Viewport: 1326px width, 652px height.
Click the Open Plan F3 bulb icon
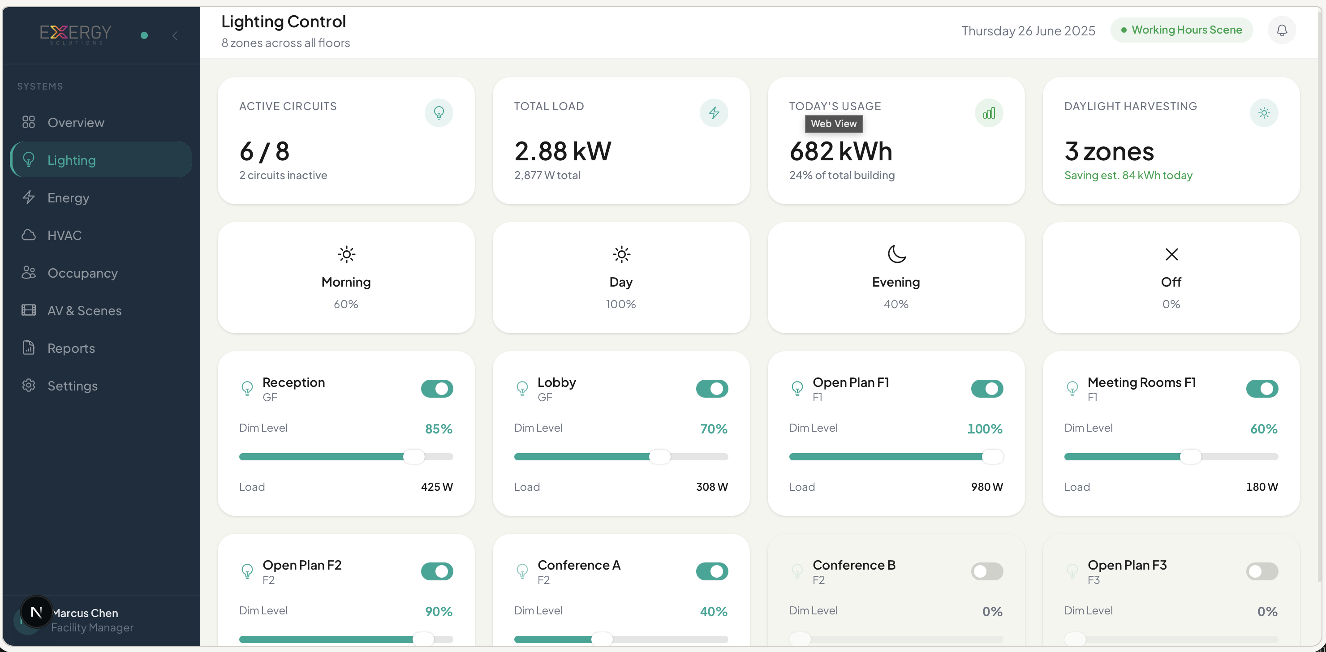tap(1072, 571)
